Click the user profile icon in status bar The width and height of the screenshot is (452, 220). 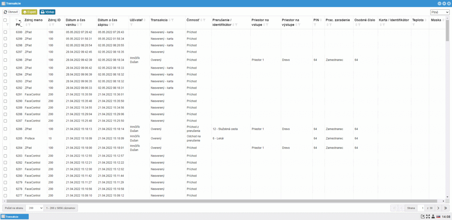pyautogui.click(x=433, y=217)
